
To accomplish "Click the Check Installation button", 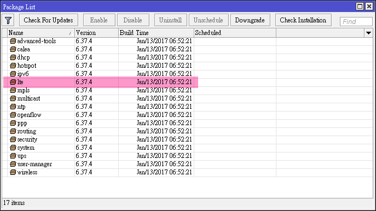I will (303, 20).
